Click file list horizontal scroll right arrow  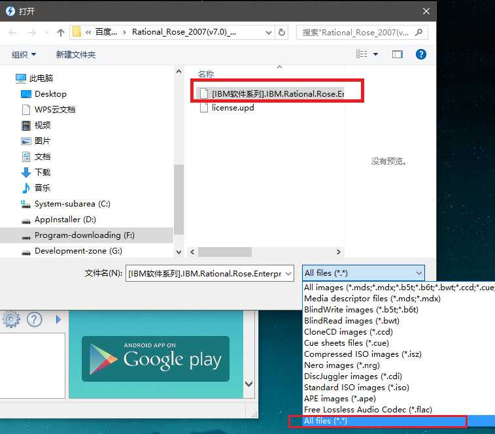[339, 252]
